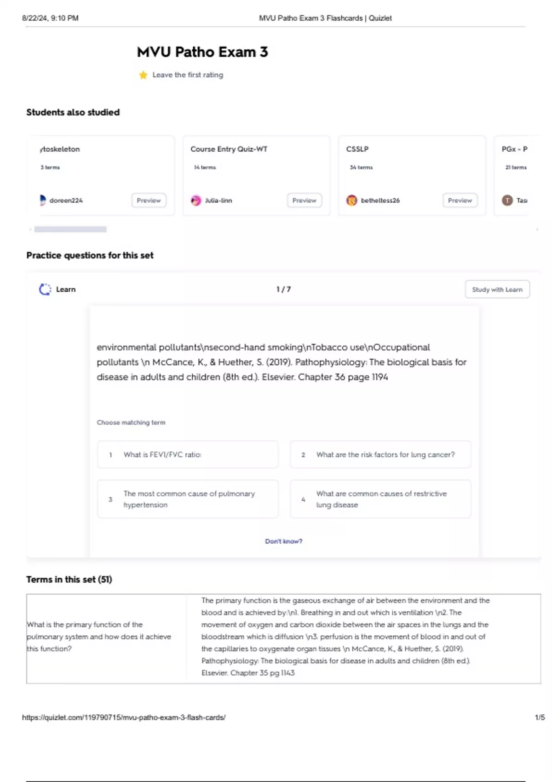The height and width of the screenshot is (782, 552).
Task: Click the Learn mode circular icon
Action: (45, 289)
